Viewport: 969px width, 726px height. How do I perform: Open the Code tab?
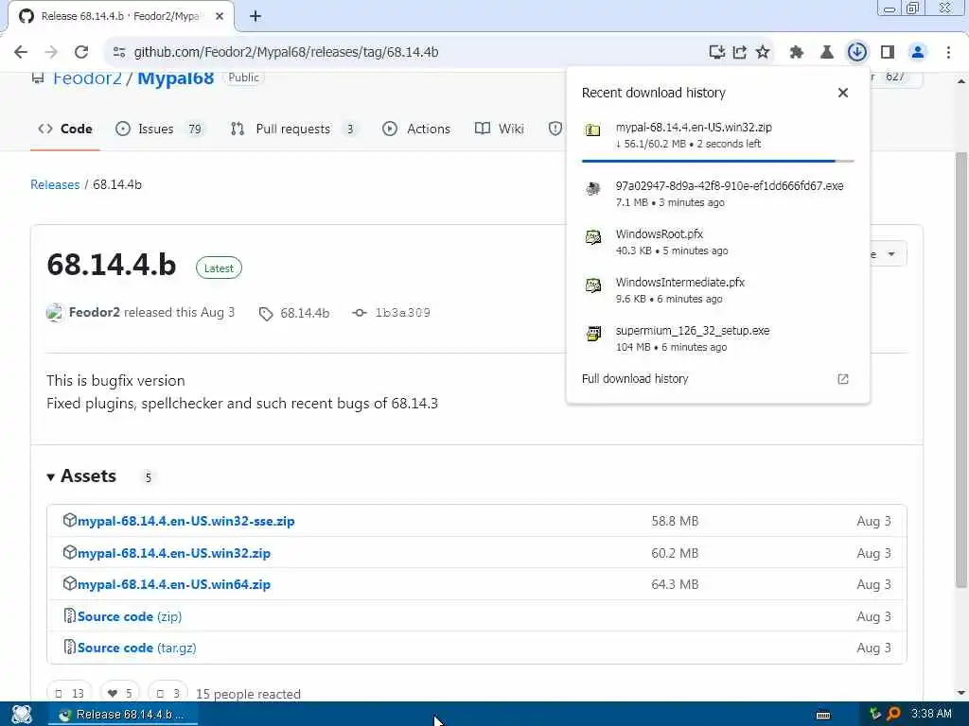65,129
